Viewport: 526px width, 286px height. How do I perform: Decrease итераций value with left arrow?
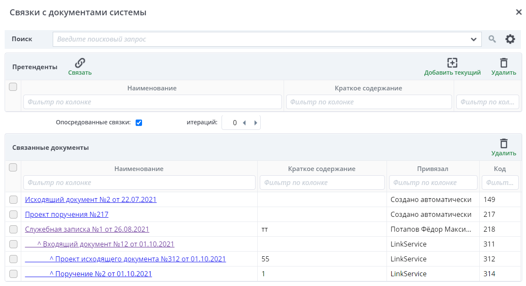tap(245, 123)
